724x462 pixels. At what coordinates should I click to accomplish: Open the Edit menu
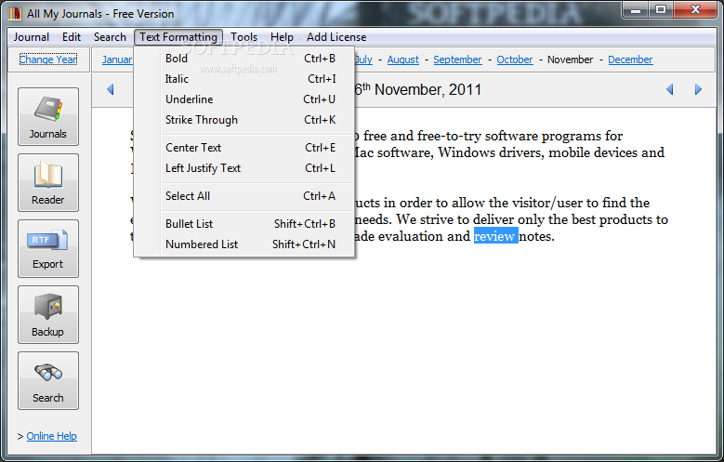[72, 37]
